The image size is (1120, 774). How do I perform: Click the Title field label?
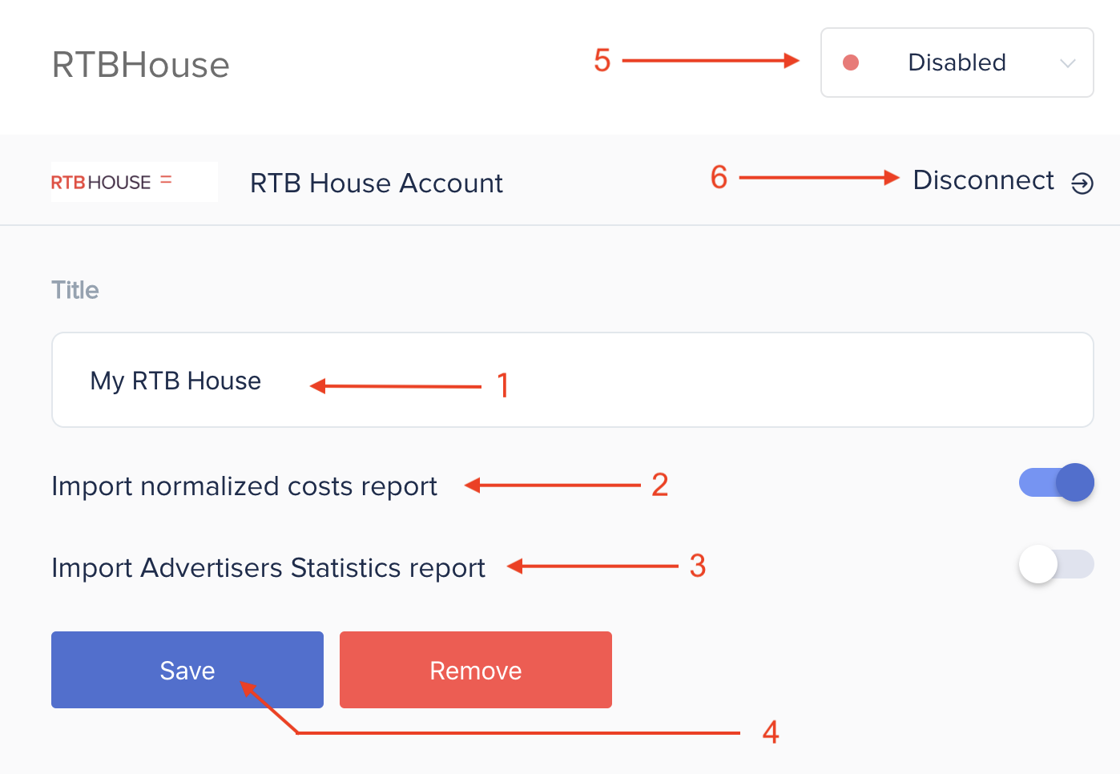(75, 290)
